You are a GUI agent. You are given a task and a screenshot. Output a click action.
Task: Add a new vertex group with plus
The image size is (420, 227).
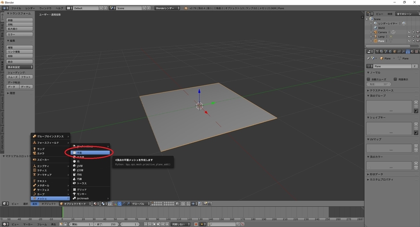(x=416, y=102)
